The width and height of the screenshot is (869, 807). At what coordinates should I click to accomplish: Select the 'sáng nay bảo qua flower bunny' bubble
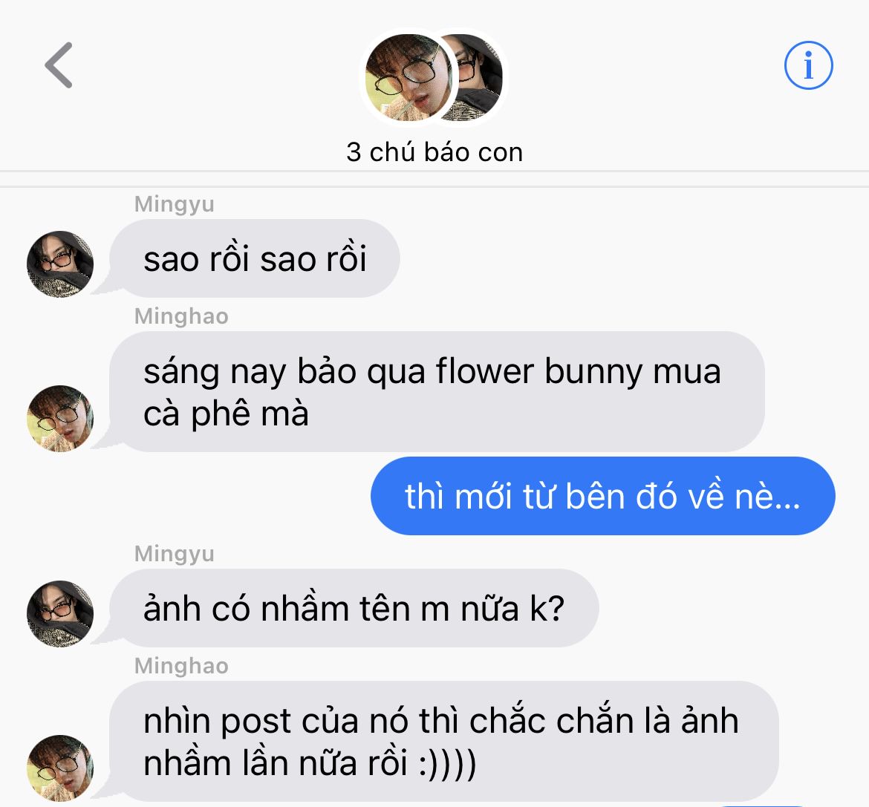[437, 391]
